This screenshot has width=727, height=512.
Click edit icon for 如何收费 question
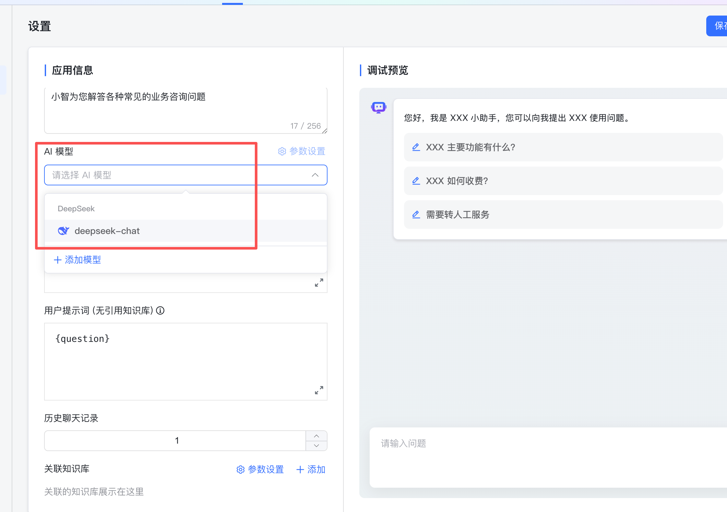point(416,181)
